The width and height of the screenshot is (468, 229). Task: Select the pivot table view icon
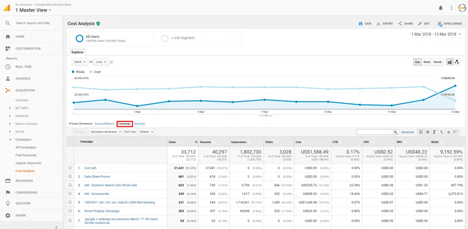click(x=455, y=132)
